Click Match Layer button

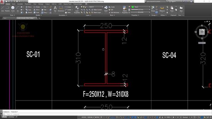[96, 13]
